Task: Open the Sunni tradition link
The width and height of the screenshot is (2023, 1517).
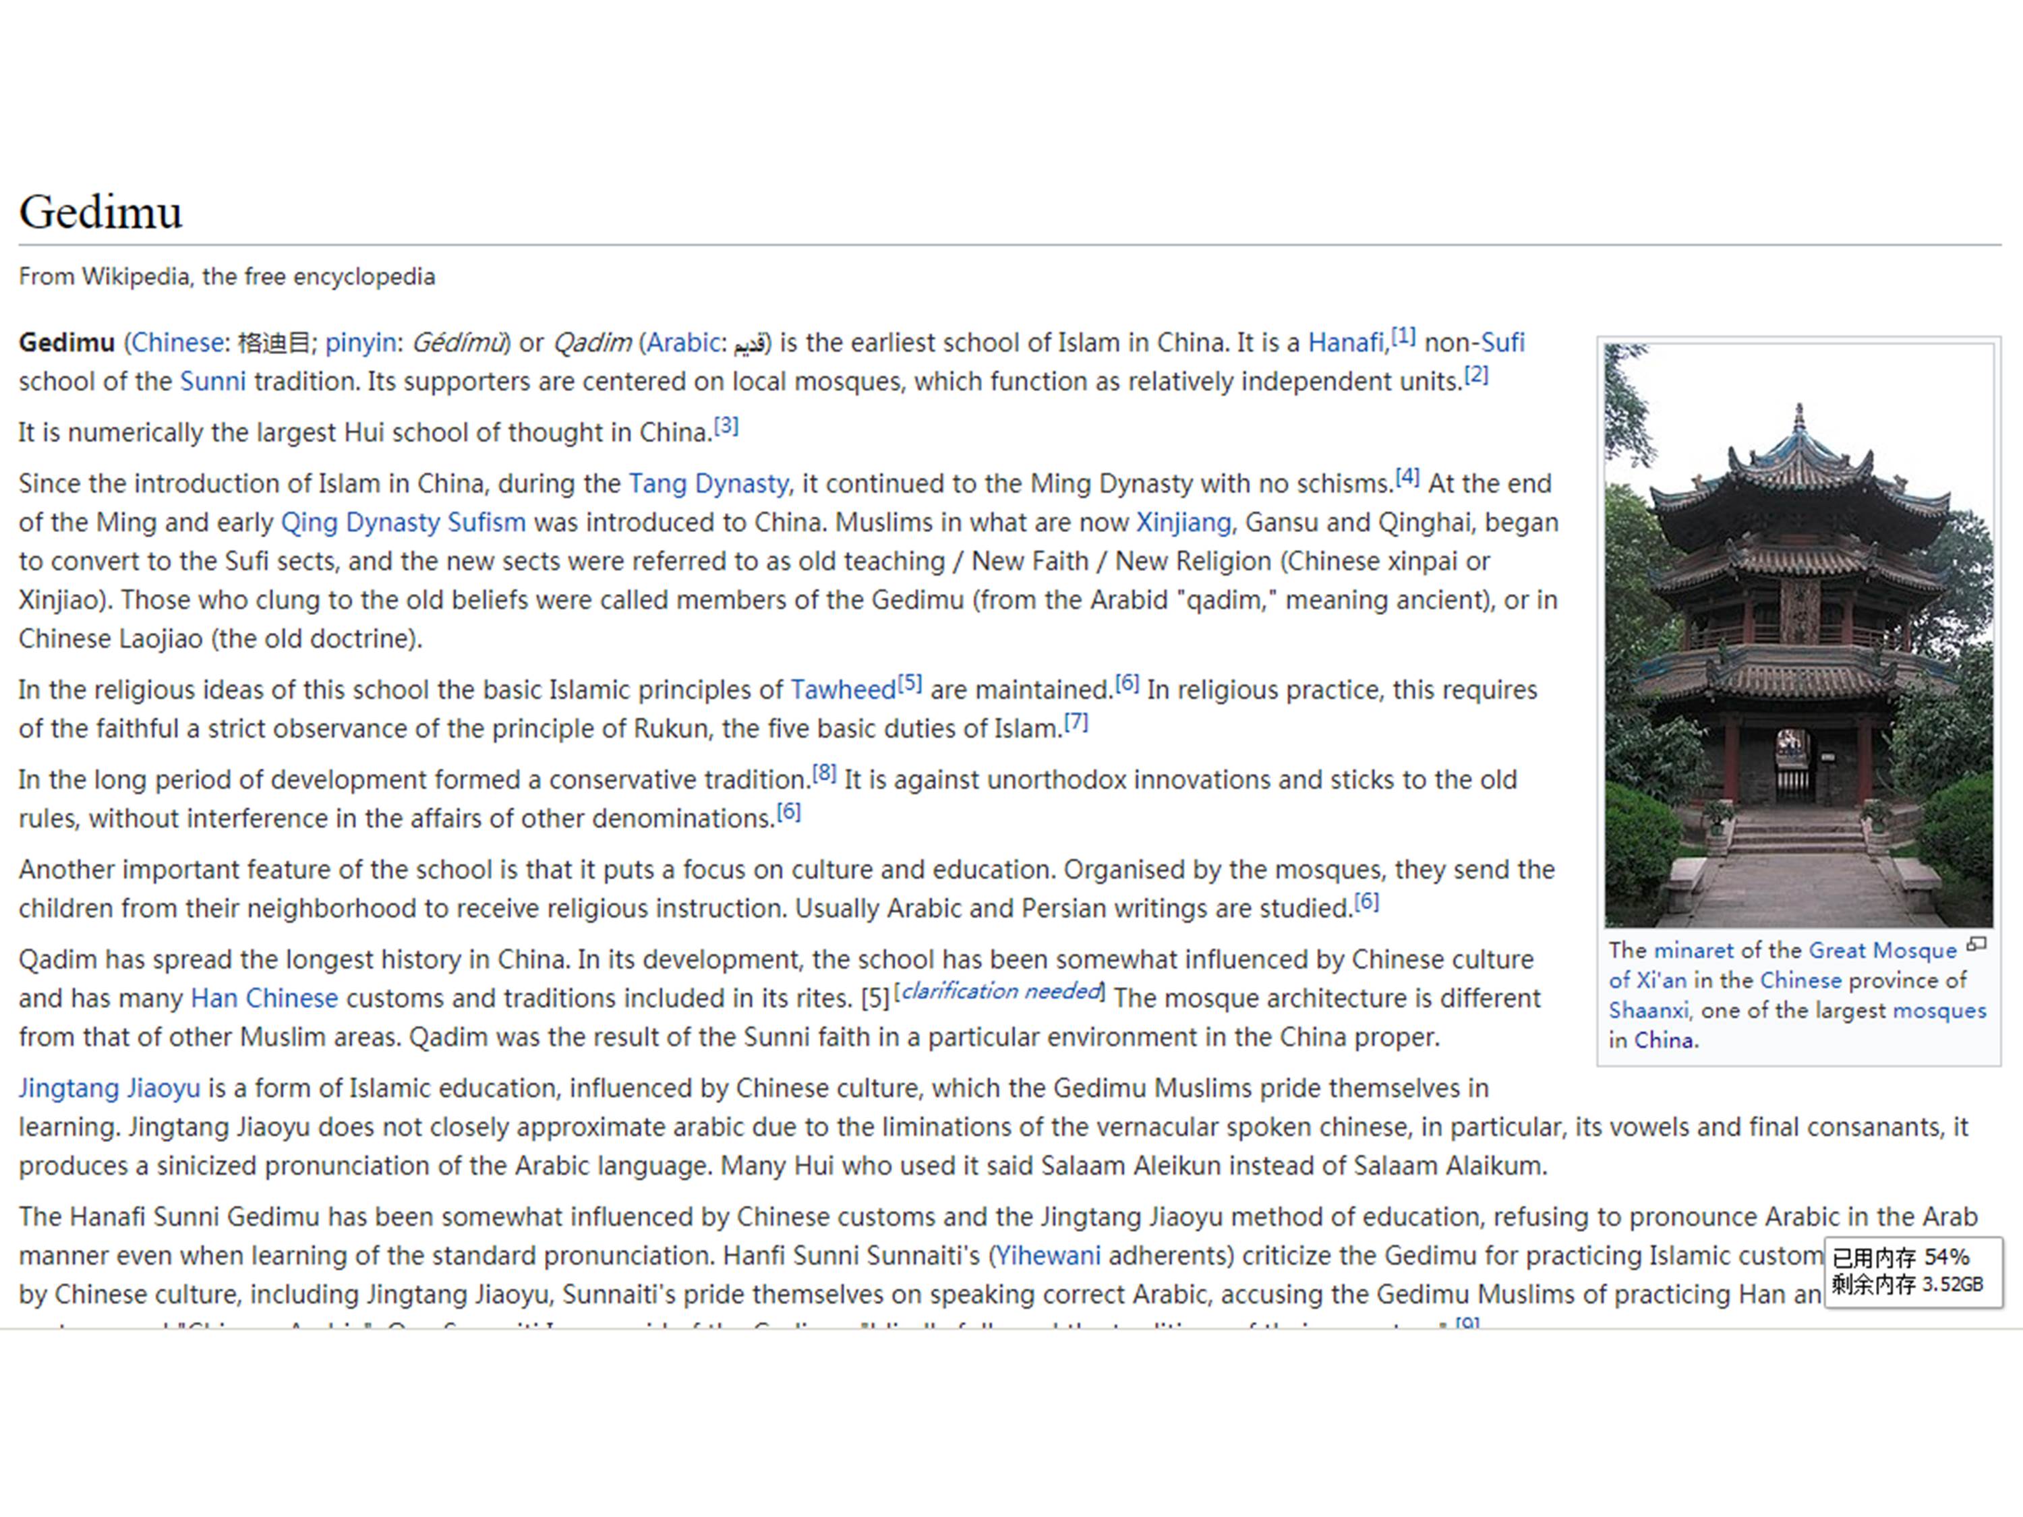Action: (x=212, y=382)
